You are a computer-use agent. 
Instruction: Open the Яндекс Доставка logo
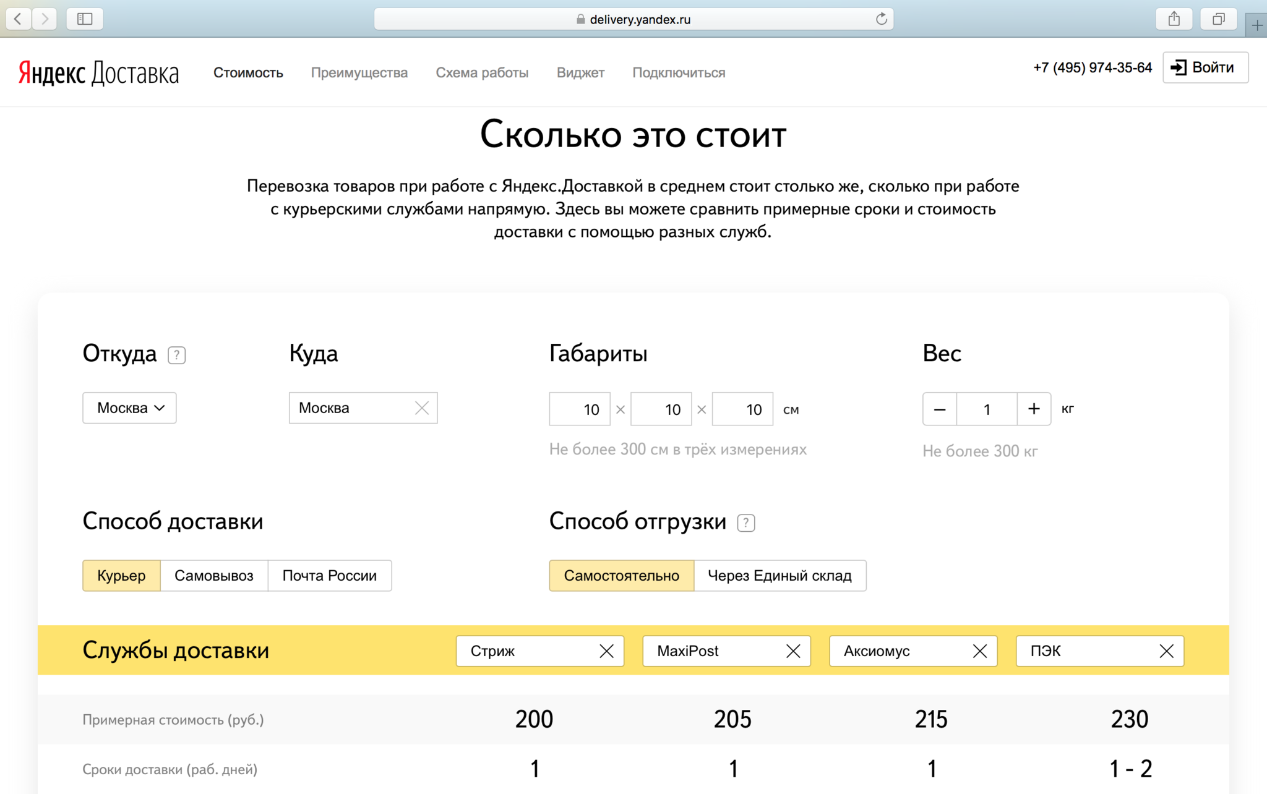[x=99, y=73]
